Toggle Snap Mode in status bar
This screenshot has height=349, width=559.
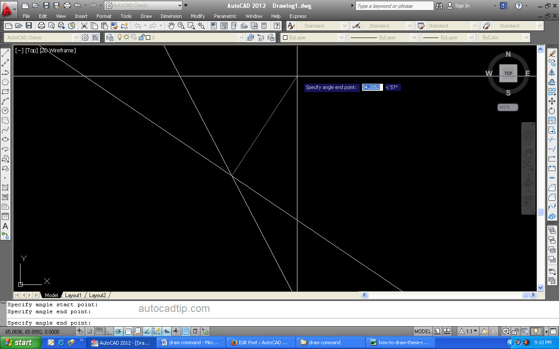click(x=90, y=331)
